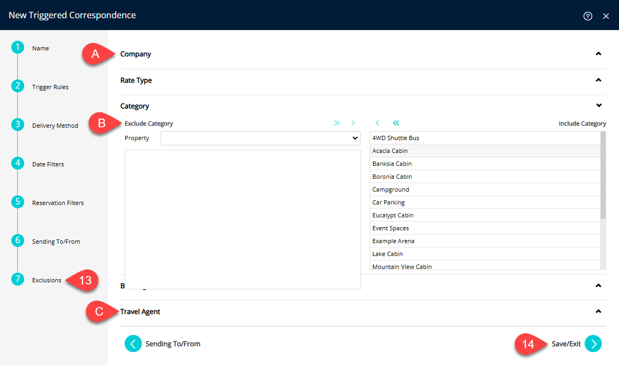619x365 pixels.
Task: Move selected category to include with single right arrow
Action: point(353,123)
